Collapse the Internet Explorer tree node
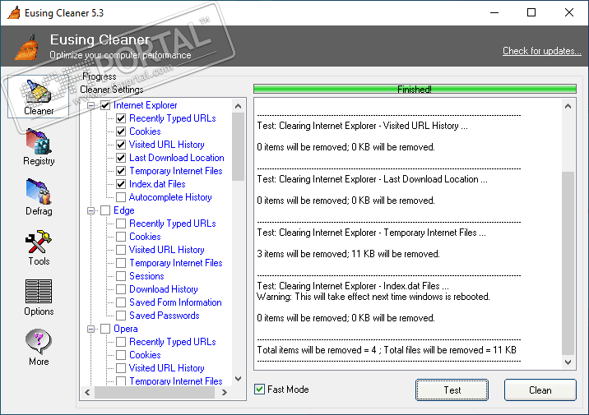 [x=90, y=105]
